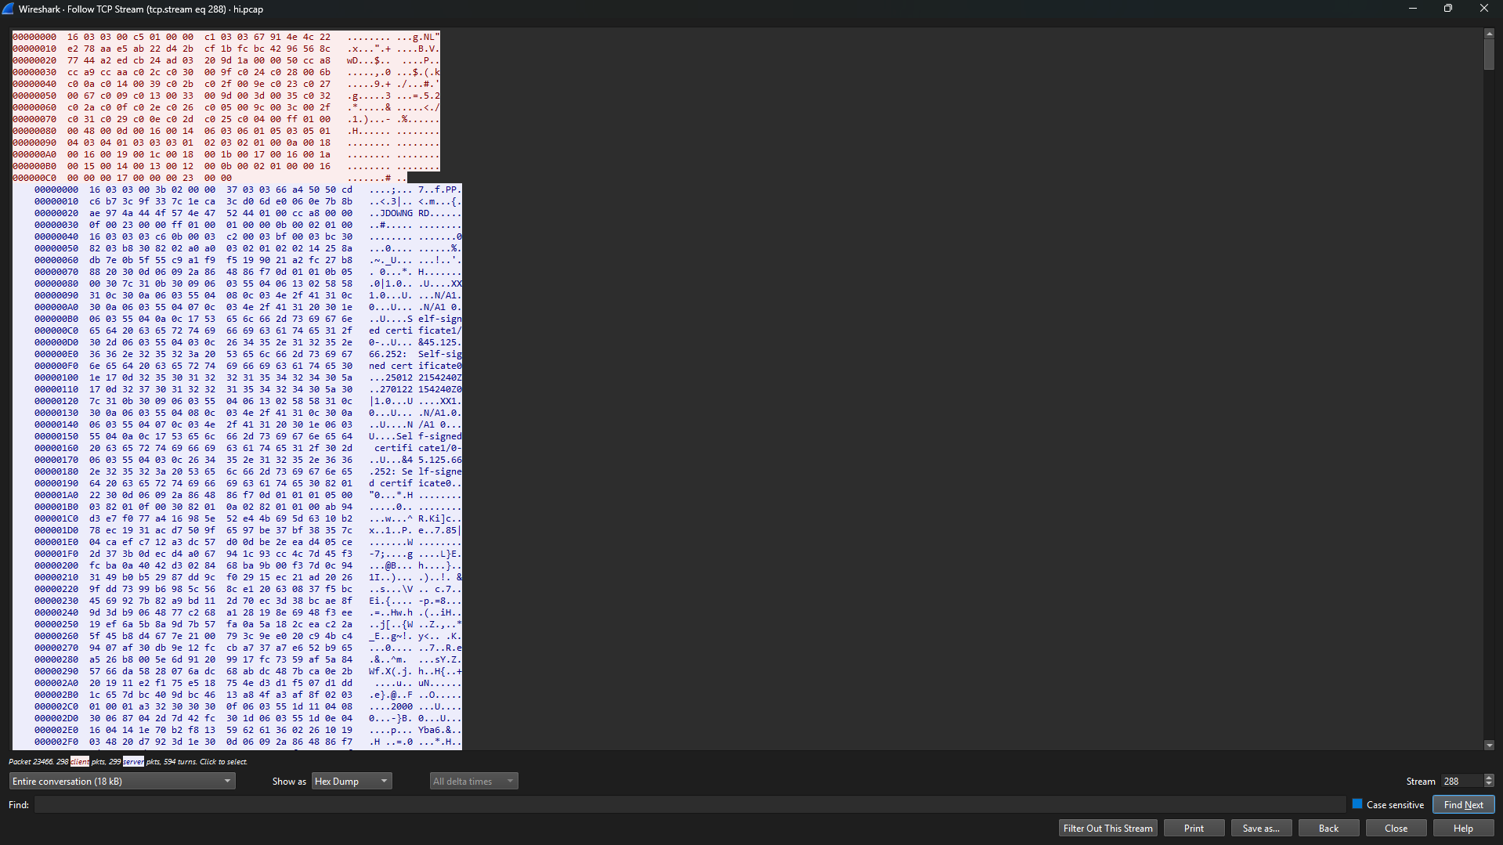Click the Close button in bottom row
Viewport: 1503px width, 845px height.
click(x=1396, y=828)
